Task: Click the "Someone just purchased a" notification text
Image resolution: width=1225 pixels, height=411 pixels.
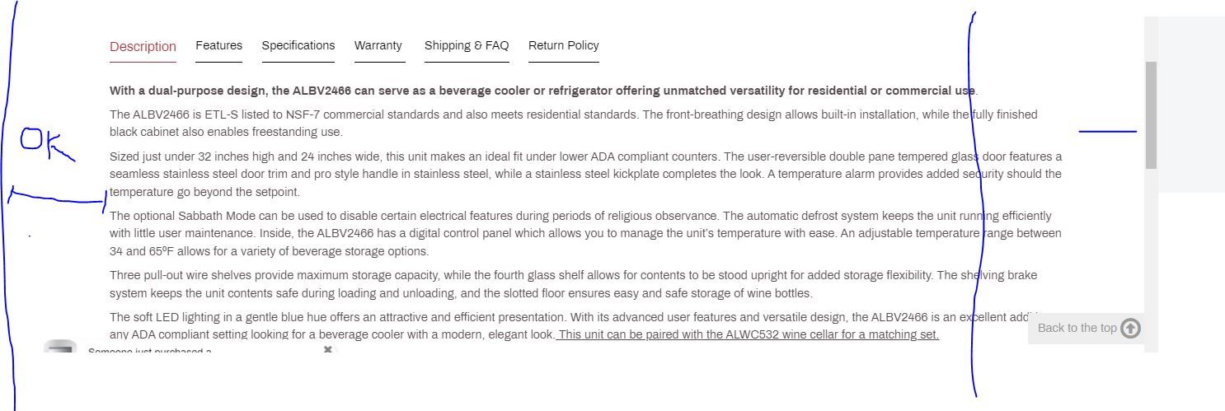Action: (x=150, y=352)
